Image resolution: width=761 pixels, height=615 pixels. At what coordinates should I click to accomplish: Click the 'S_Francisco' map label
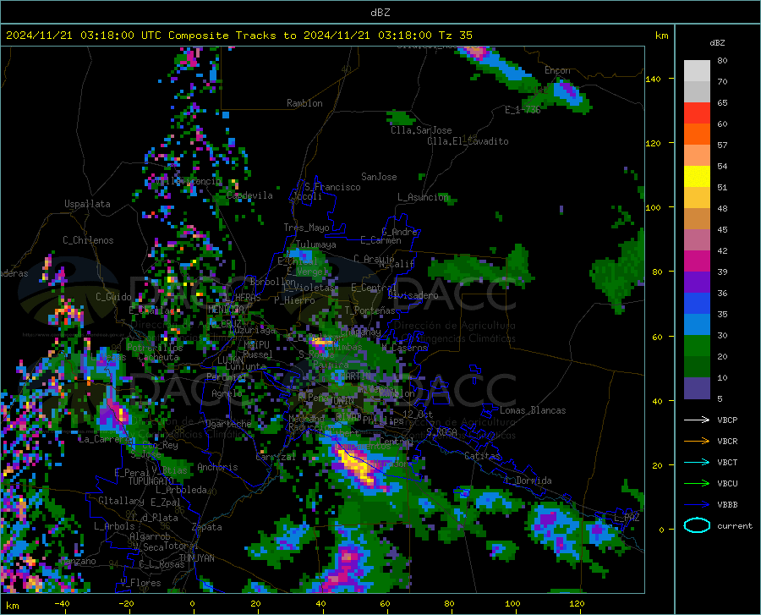coord(332,187)
